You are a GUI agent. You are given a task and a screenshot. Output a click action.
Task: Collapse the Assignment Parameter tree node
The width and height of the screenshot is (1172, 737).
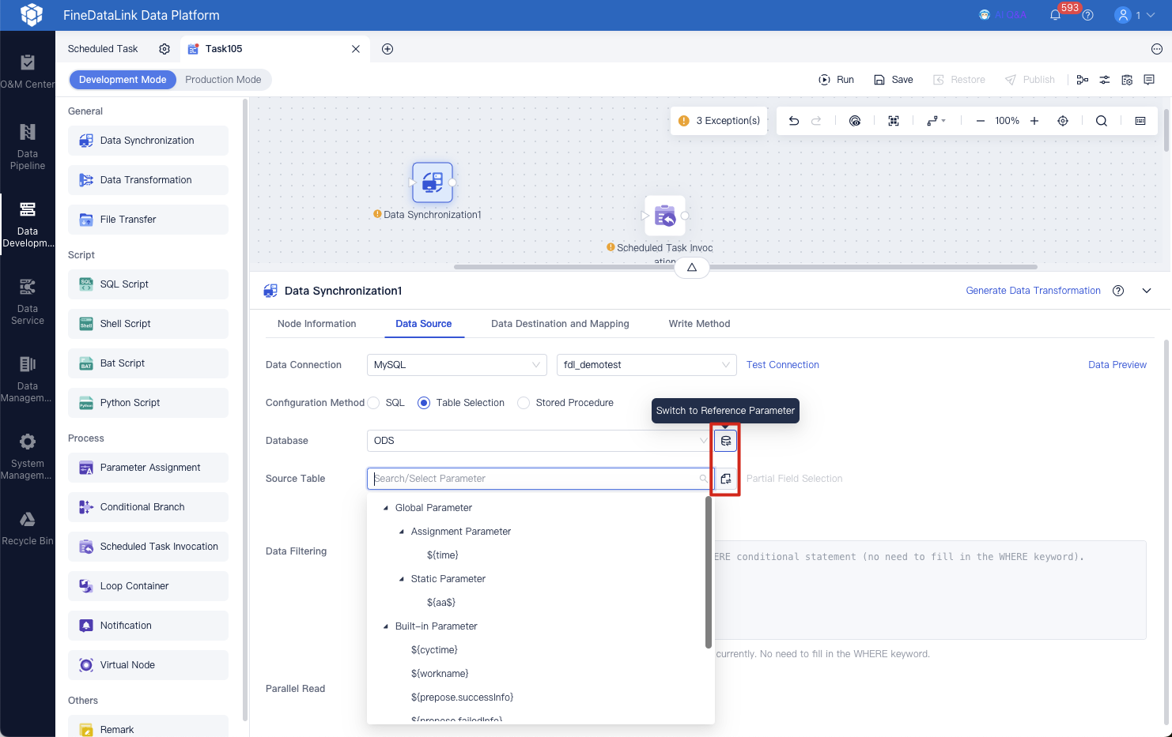click(402, 532)
